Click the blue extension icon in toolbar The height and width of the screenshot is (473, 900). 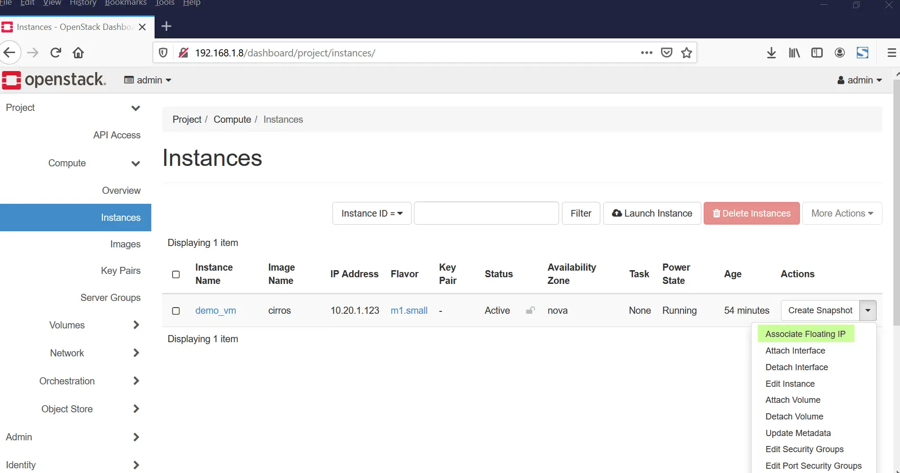point(863,53)
